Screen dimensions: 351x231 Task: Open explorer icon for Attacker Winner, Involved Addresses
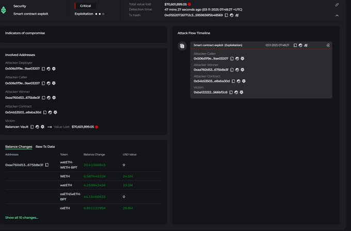click(49, 98)
